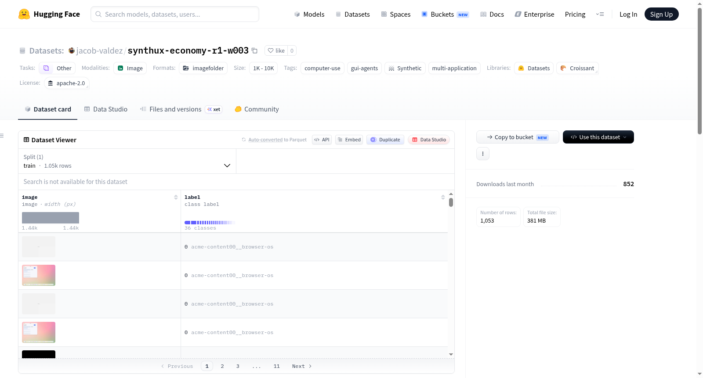Open Data Studio from the viewer header
The width and height of the screenshot is (703, 378).
click(x=429, y=140)
